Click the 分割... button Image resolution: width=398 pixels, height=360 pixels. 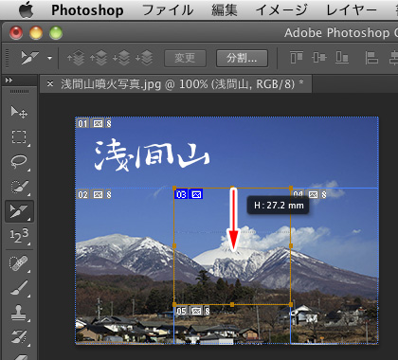tap(242, 58)
